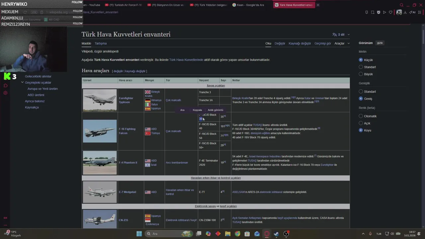Screen dimensions: 425x239
Task: Open the Eurofighter Typhoon thumbnail image
Action: 100,100
